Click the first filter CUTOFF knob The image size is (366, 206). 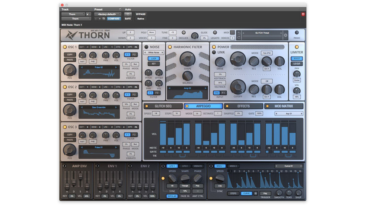pos(238,59)
